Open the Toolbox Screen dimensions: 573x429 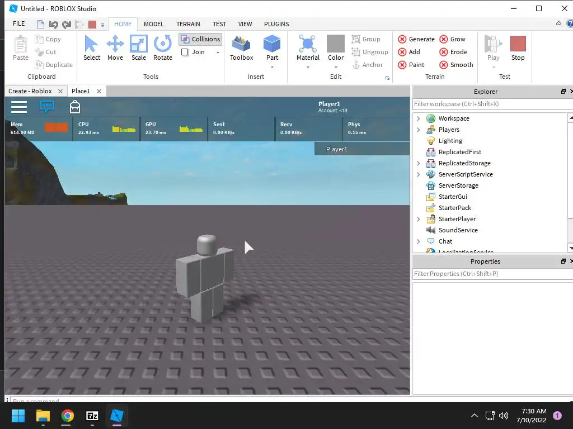tap(241, 48)
